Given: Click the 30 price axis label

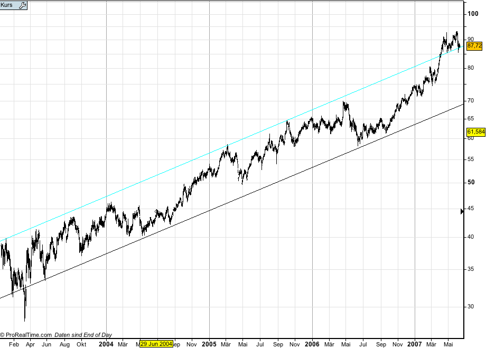Looking at the screenshot, I should [471, 306].
